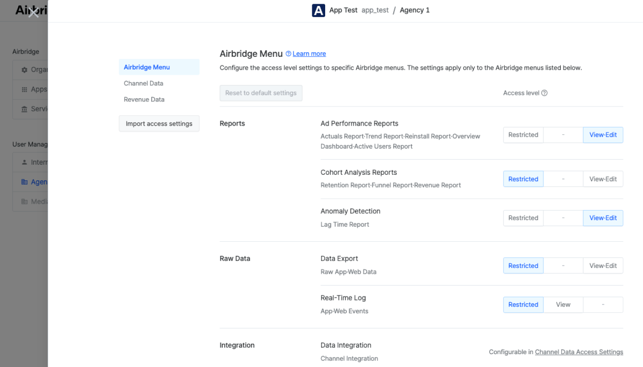Screen dimensions: 643x367
Task: Click the Agency building icon in background sidebar
Action: coord(24,182)
